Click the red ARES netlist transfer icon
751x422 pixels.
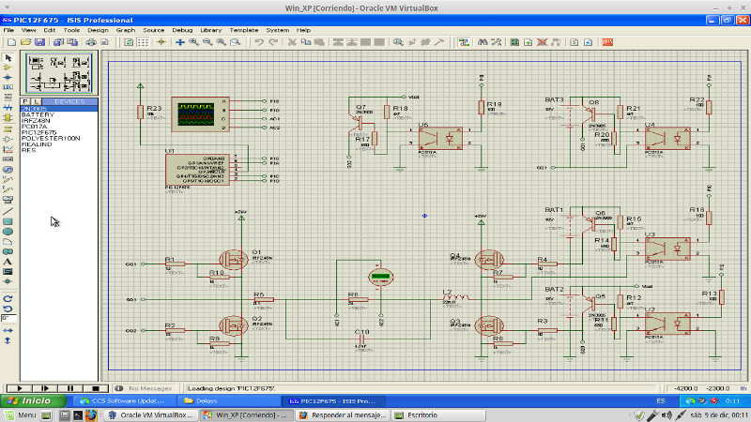[607, 42]
